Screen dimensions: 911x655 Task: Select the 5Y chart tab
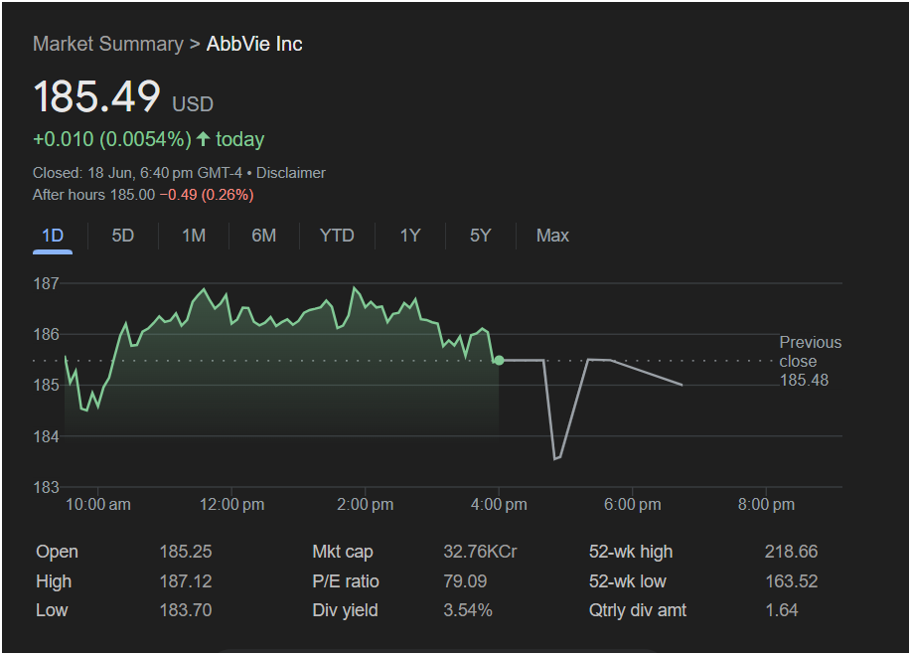click(x=481, y=236)
